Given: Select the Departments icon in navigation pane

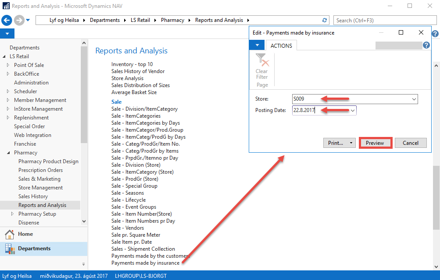Looking at the screenshot, I should click(x=10, y=248).
